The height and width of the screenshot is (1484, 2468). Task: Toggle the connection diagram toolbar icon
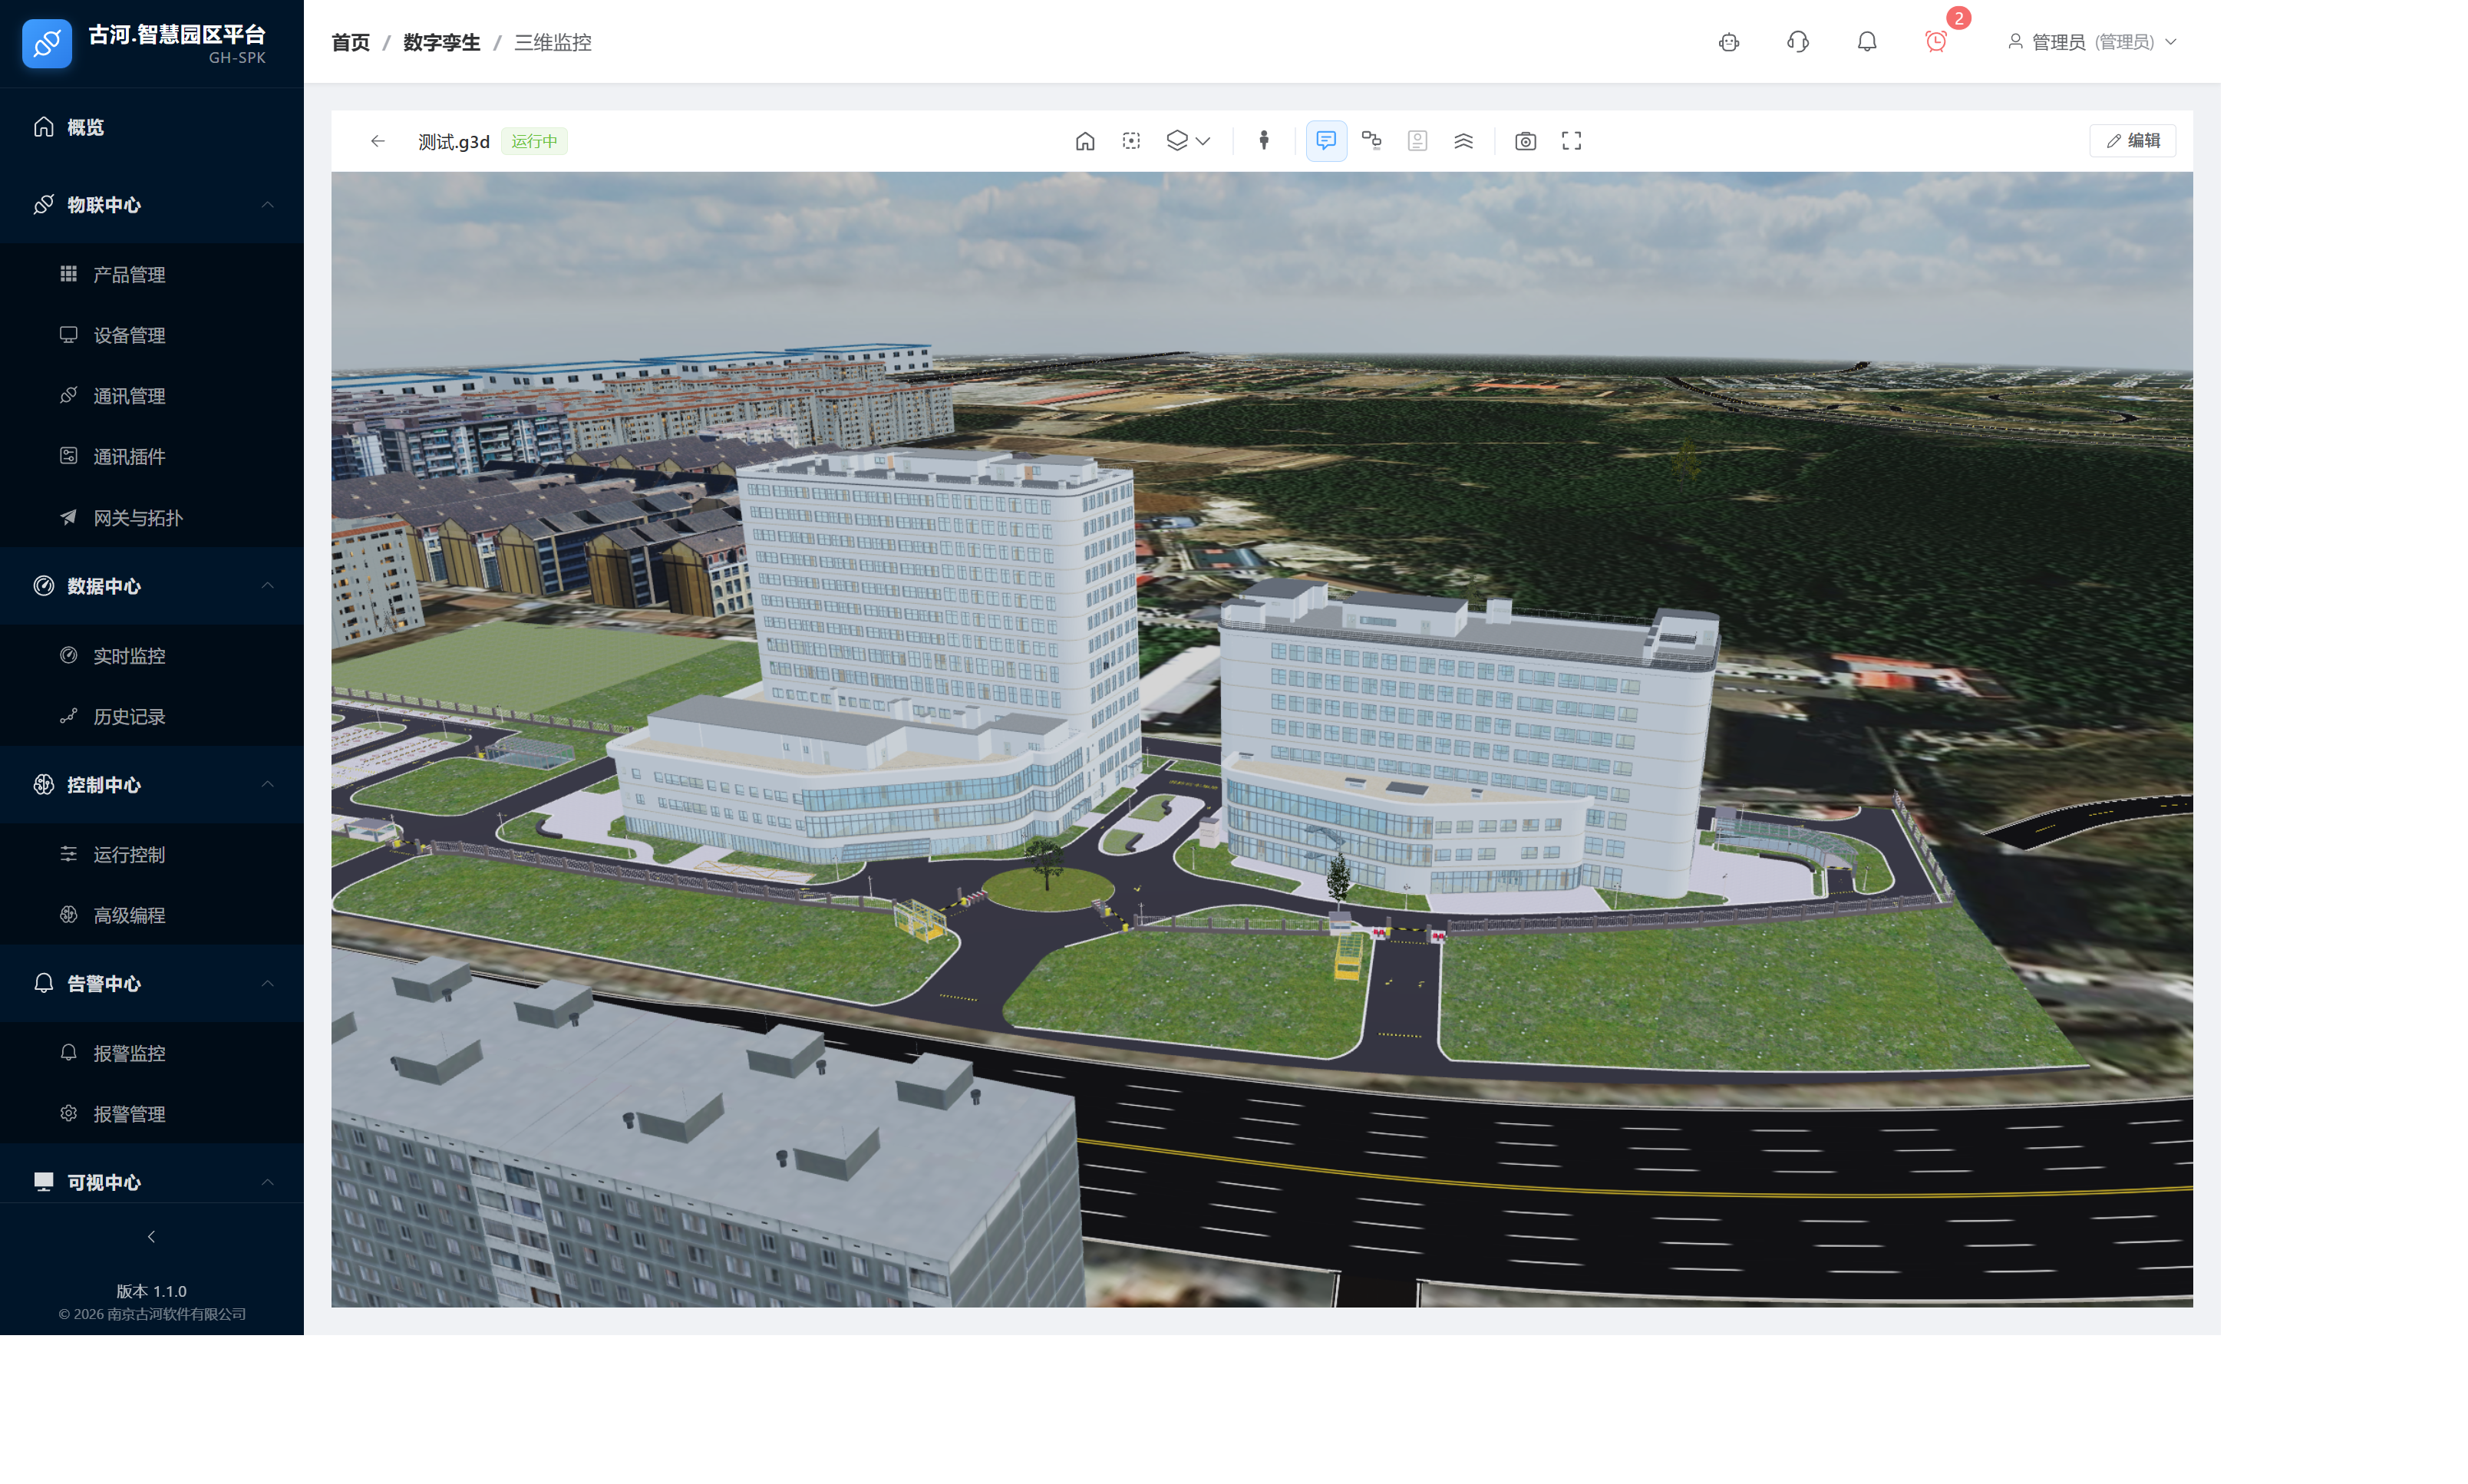point(1371,141)
